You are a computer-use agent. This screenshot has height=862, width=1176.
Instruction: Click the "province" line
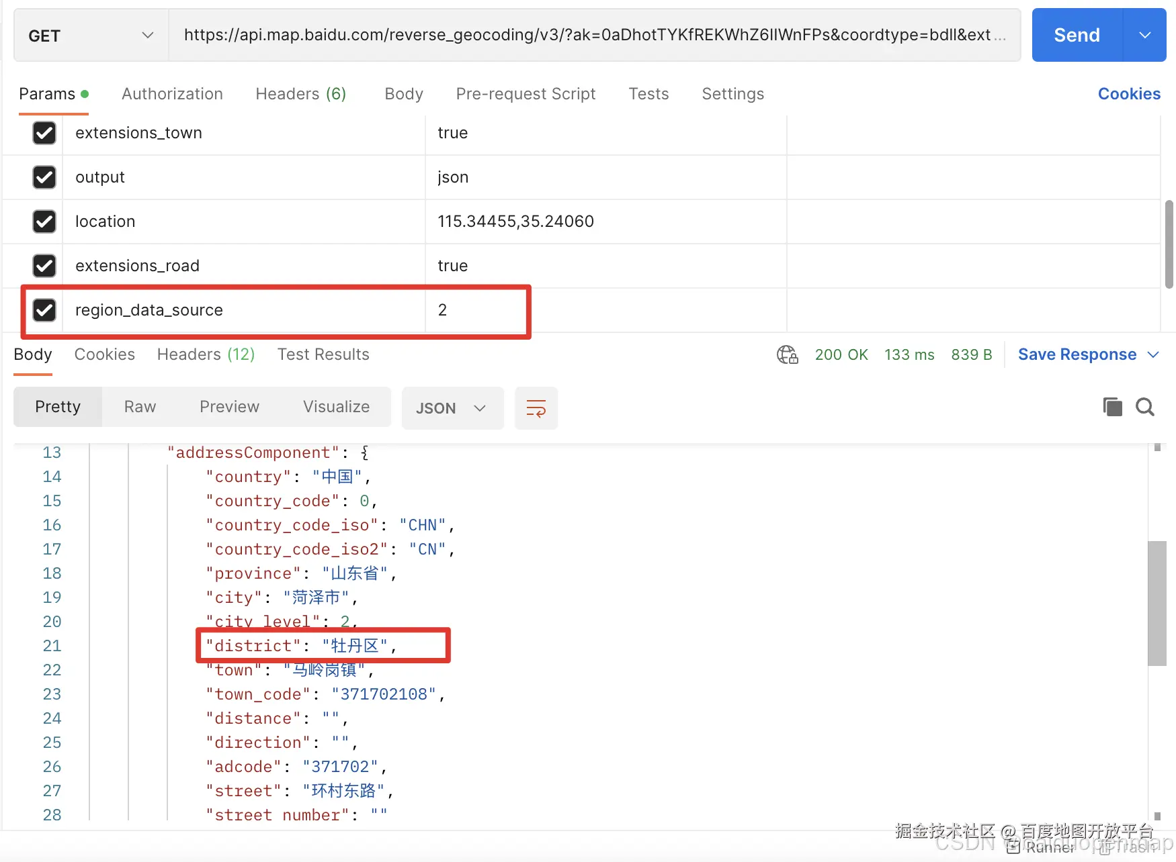click(x=301, y=573)
